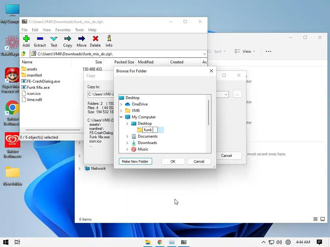Select My Computer in the folder tree
Viewport: 330px width, 247px height.
pyautogui.click(x=141, y=117)
